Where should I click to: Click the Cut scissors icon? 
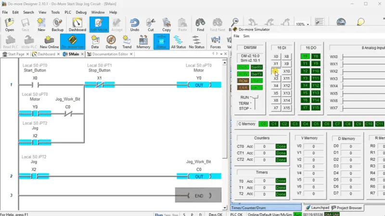coord(151,25)
